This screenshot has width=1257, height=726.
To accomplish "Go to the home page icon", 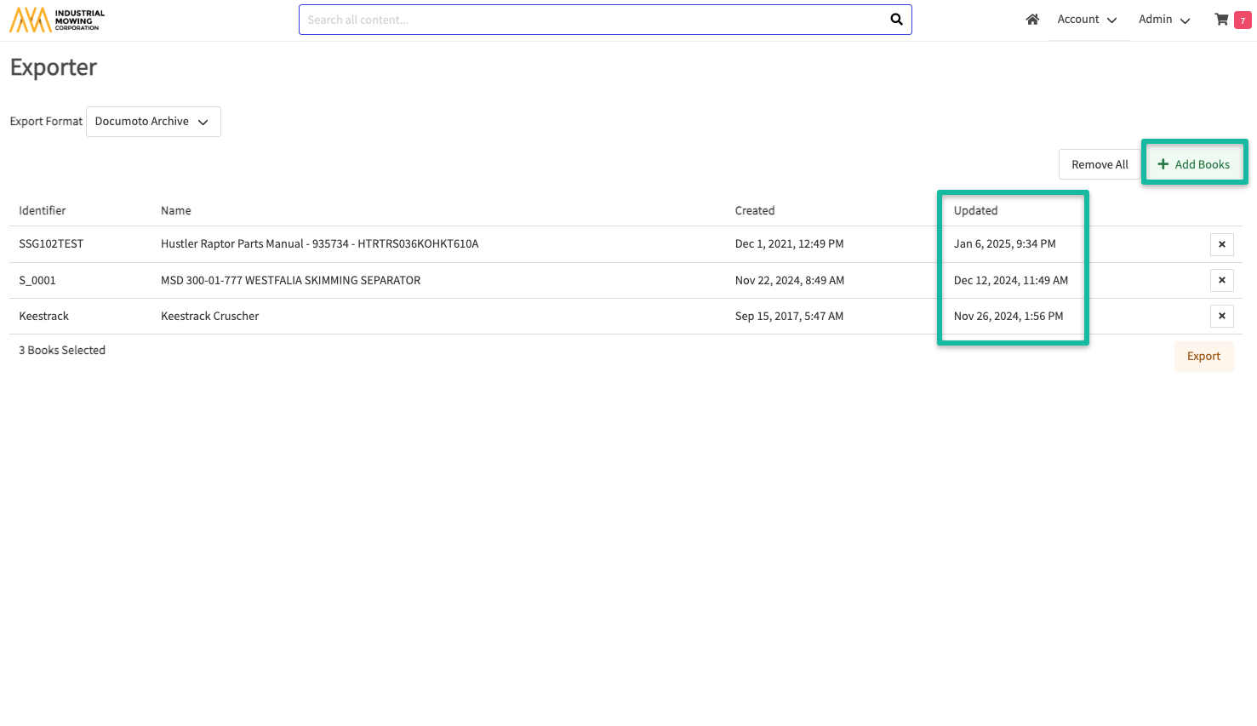I will click(x=1032, y=20).
